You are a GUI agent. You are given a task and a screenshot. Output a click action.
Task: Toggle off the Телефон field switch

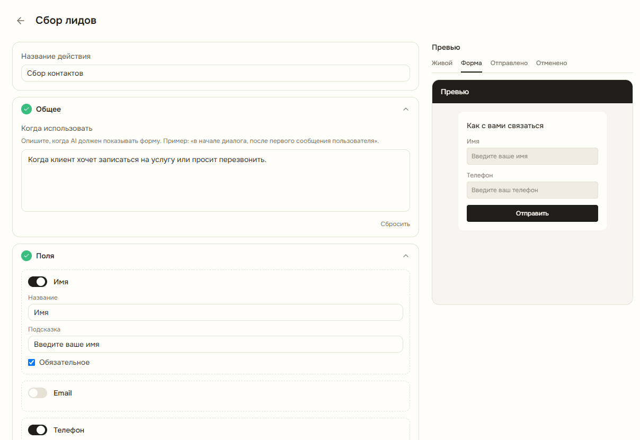[38, 430]
